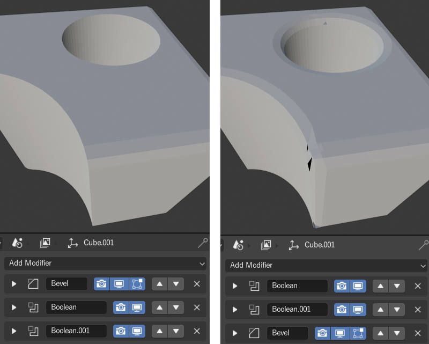Toggle edit mode display of Bevel, left panel

[x=137, y=284]
